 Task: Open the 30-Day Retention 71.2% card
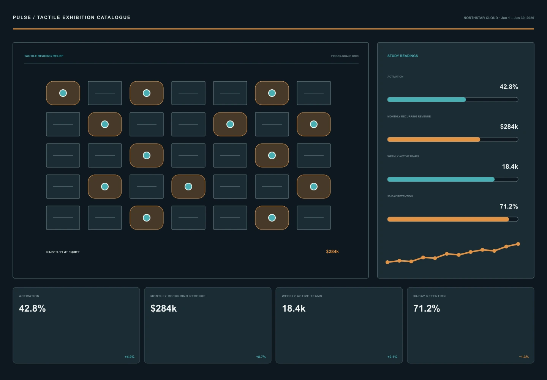471,325
